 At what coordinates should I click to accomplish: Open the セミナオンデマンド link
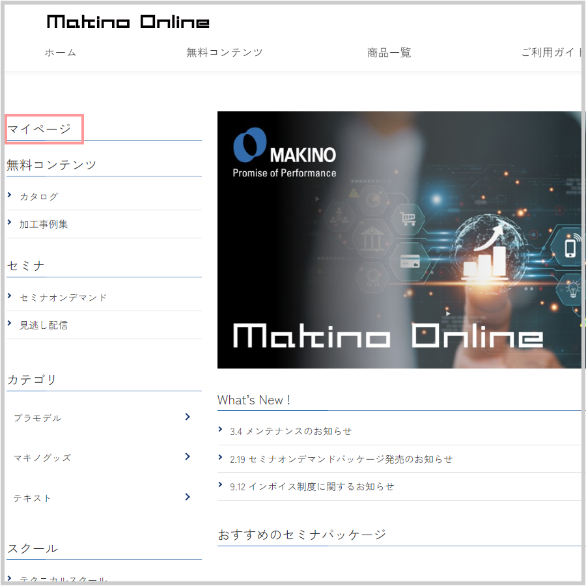pyautogui.click(x=63, y=298)
